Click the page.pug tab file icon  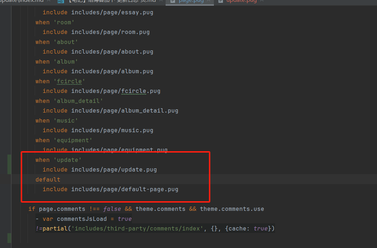[173, 1]
